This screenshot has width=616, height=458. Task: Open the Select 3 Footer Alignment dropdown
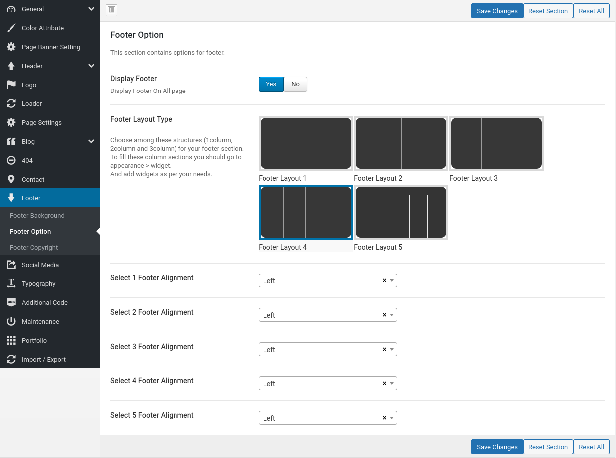(328, 349)
